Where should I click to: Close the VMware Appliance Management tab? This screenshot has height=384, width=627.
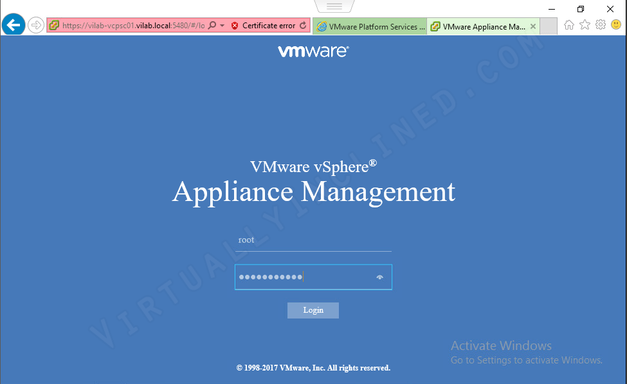(532, 26)
